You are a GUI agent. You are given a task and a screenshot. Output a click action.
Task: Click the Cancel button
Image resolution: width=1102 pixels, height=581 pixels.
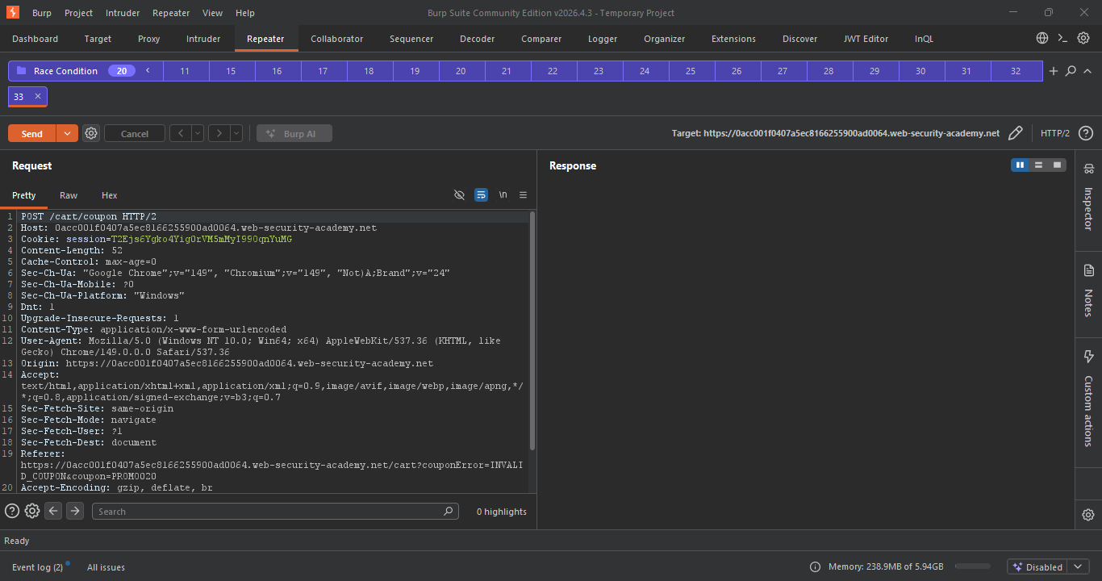pos(135,133)
